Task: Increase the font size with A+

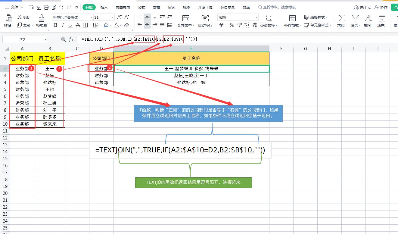Action: (119, 17)
